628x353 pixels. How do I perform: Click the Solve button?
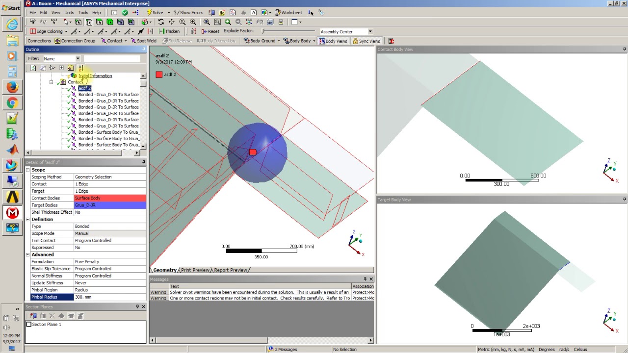(x=155, y=13)
